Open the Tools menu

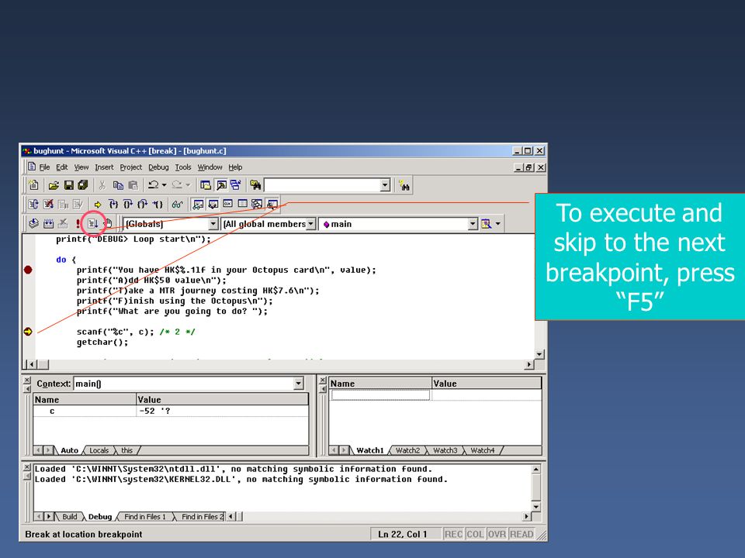tap(183, 167)
